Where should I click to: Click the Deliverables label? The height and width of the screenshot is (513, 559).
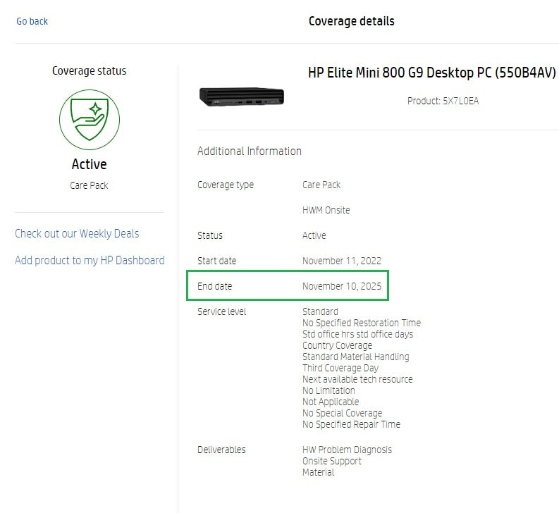(x=222, y=450)
